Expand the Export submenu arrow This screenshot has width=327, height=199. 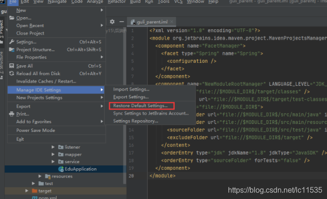click(x=102, y=106)
